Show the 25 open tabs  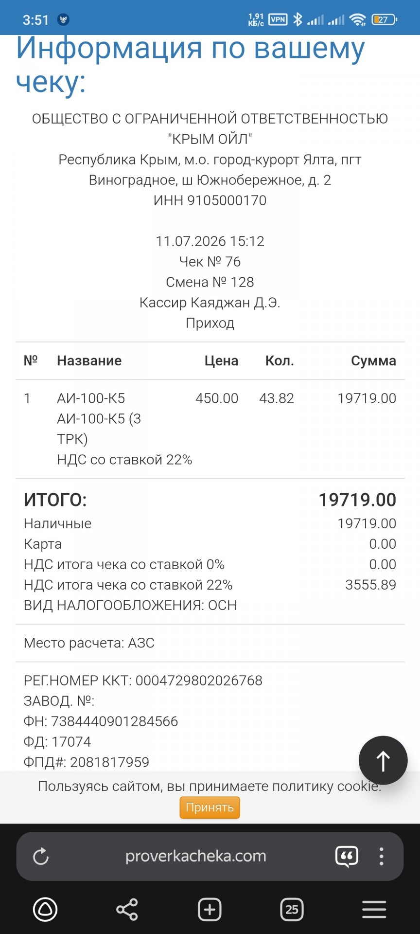[x=292, y=909]
